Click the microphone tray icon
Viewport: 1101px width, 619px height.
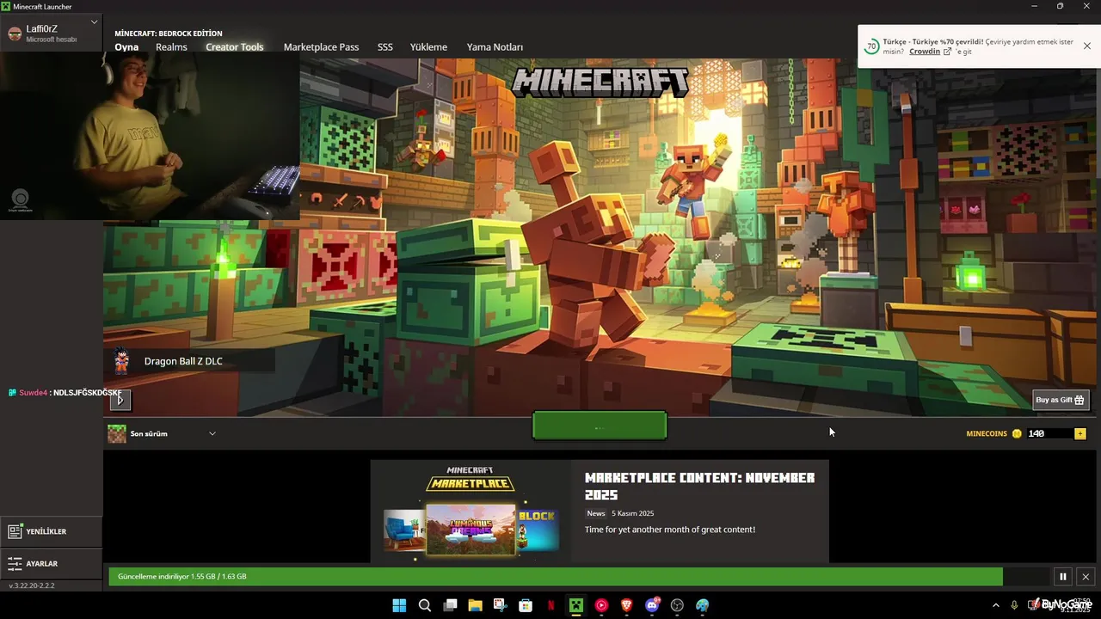[x=1015, y=605]
